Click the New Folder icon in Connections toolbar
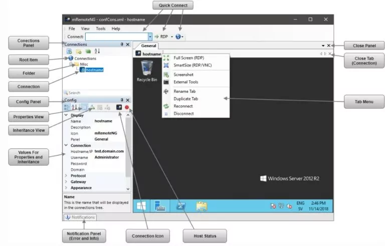The image size is (385, 246). point(79,51)
